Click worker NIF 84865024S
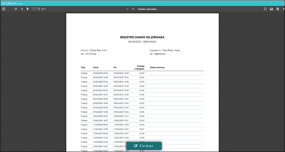Image resolution: width=285 pixels, height=152 pixels. [x=160, y=54]
